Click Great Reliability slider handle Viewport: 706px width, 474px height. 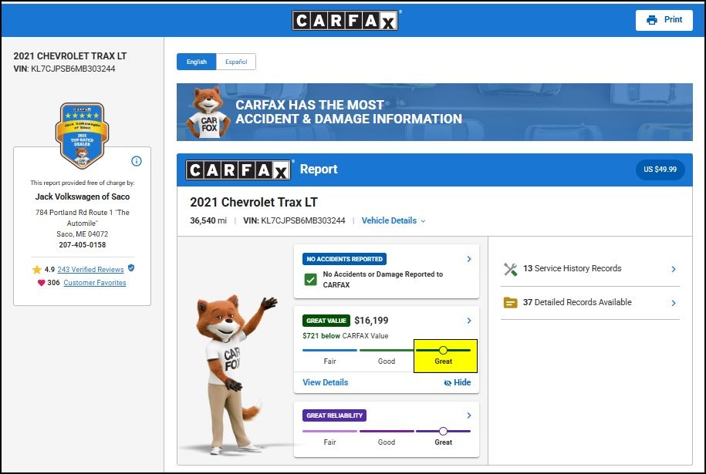point(443,432)
